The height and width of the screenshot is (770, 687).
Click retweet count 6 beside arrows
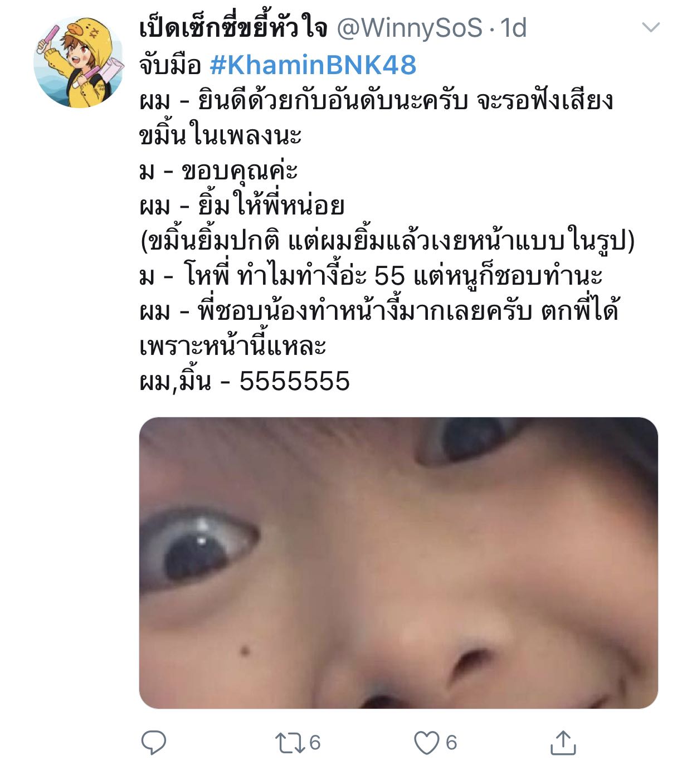click(315, 743)
